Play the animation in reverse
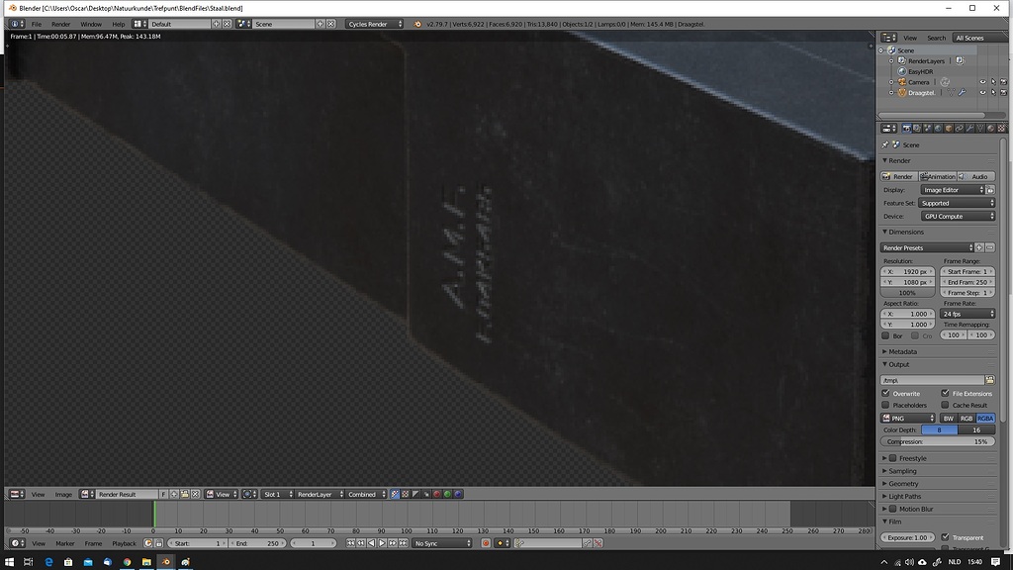This screenshot has width=1013, height=570. (x=372, y=543)
